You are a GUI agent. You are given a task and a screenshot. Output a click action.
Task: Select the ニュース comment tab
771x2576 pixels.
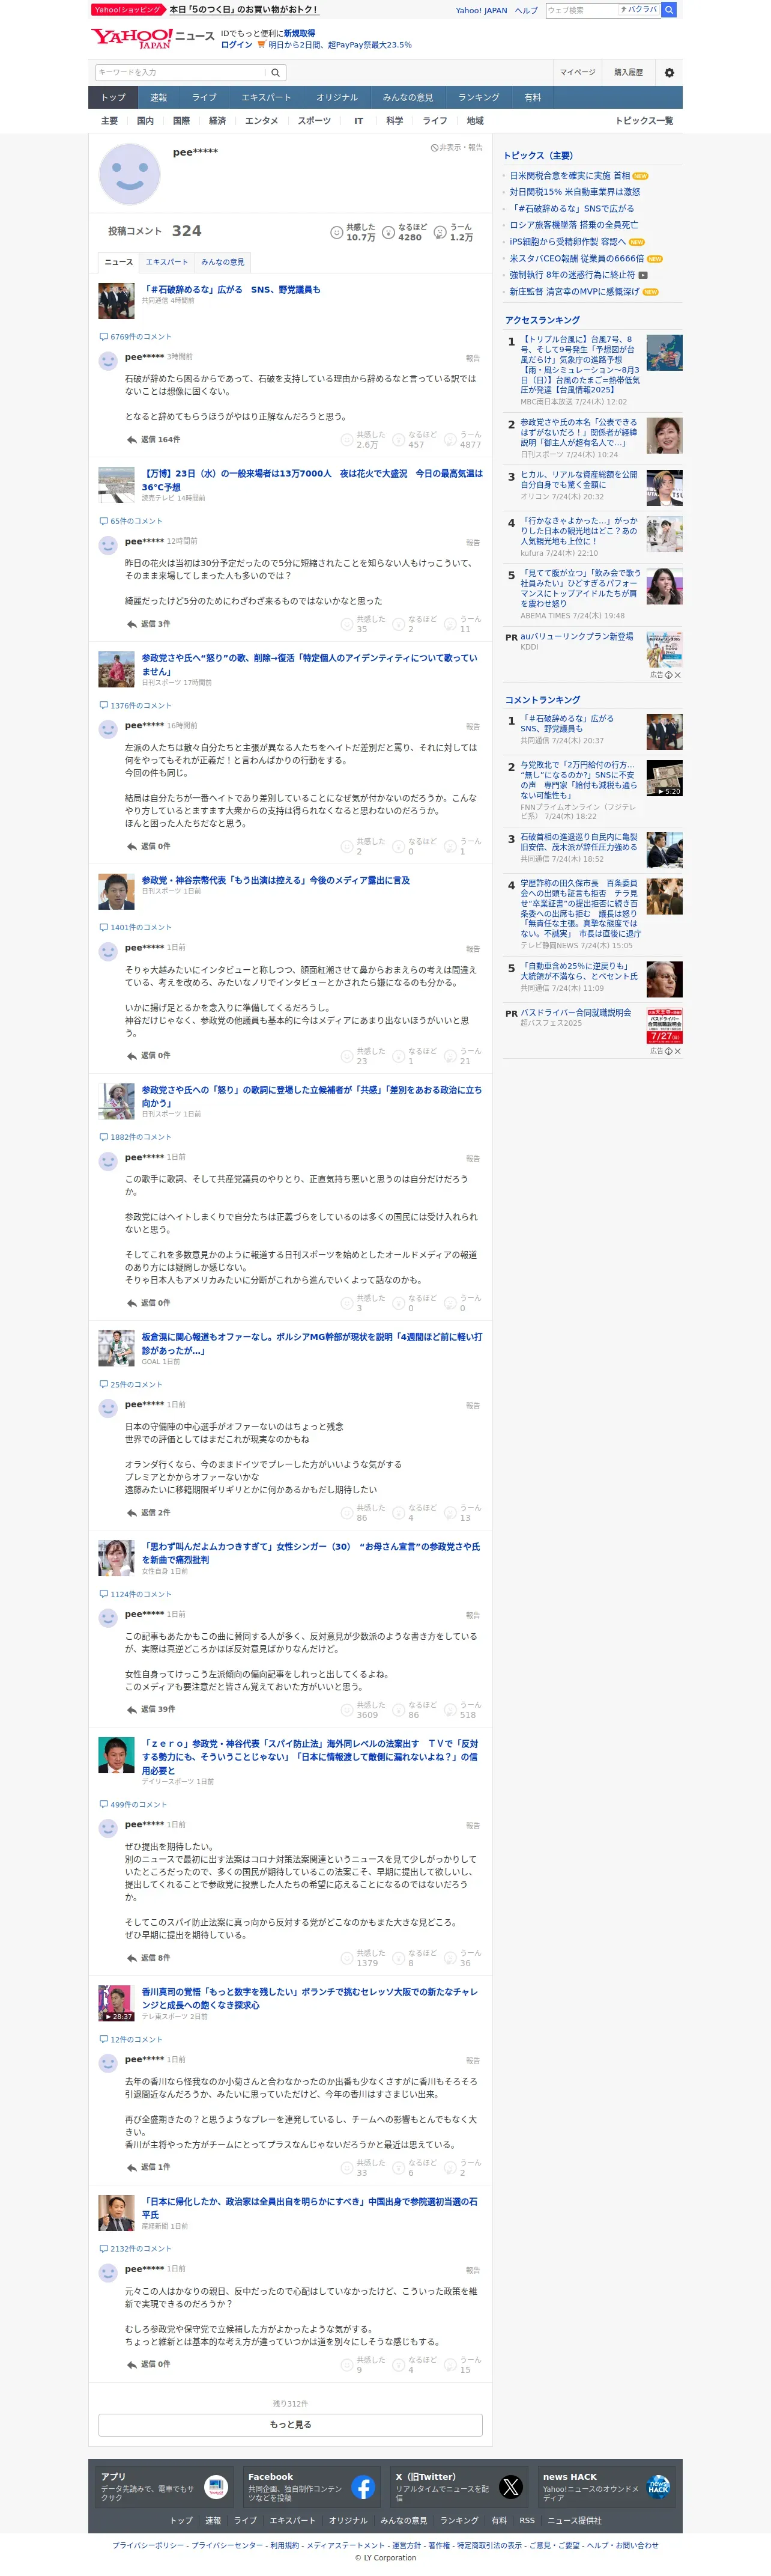click(x=119, y=262)
